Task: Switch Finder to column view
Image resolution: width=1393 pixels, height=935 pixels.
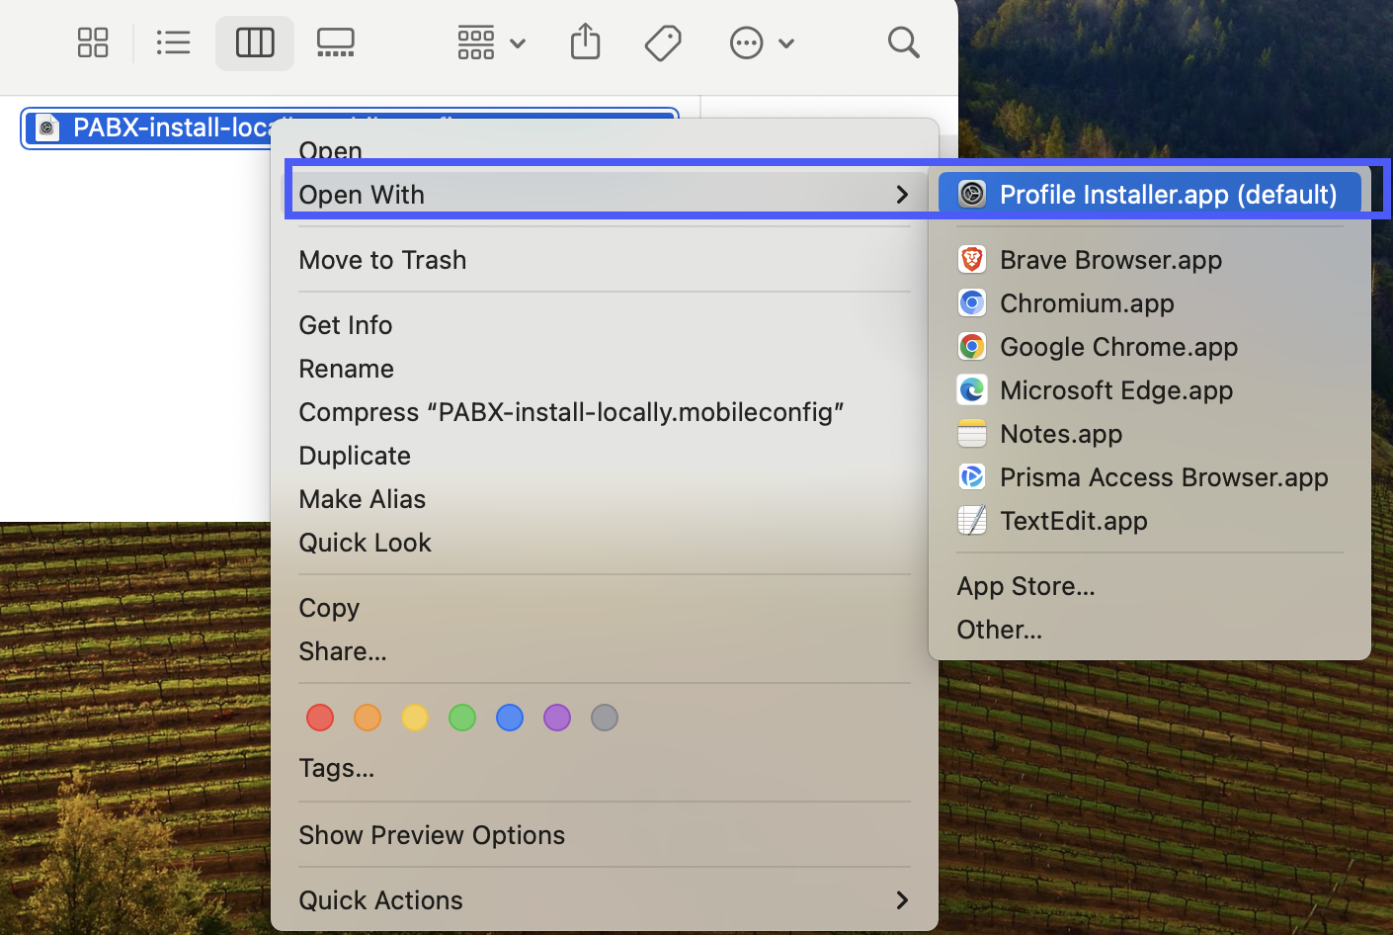Action: click(x=255, y=42)
